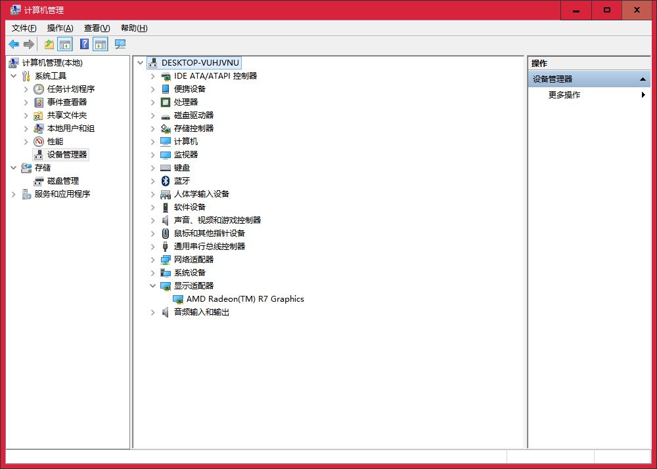Select 计算机管理(本地) root item

point(53,63)
